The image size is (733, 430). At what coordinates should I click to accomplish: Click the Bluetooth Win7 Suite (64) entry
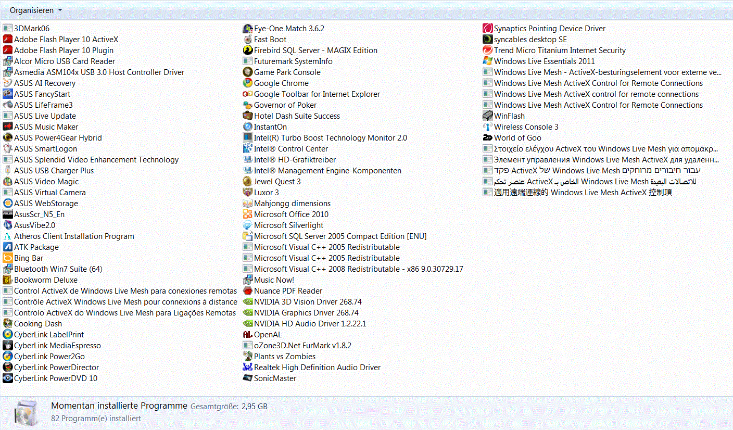click(58, 269)
